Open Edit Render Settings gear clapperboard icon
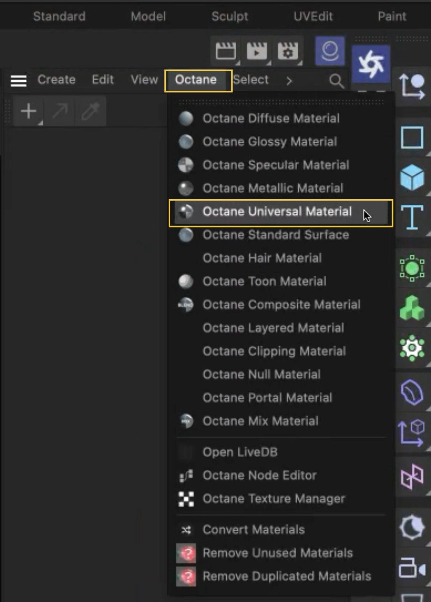Viewport: 431px width, 602px height. click(288, 51)
